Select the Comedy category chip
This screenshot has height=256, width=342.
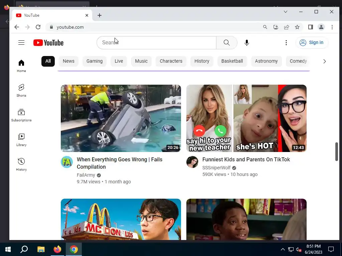(x=298, y=61)
